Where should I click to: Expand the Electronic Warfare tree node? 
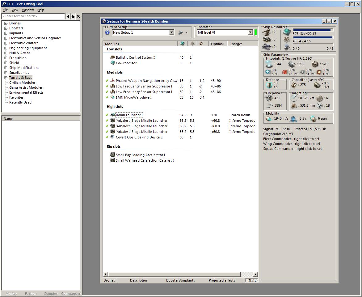pyautogui.click(x=6, y=43)
